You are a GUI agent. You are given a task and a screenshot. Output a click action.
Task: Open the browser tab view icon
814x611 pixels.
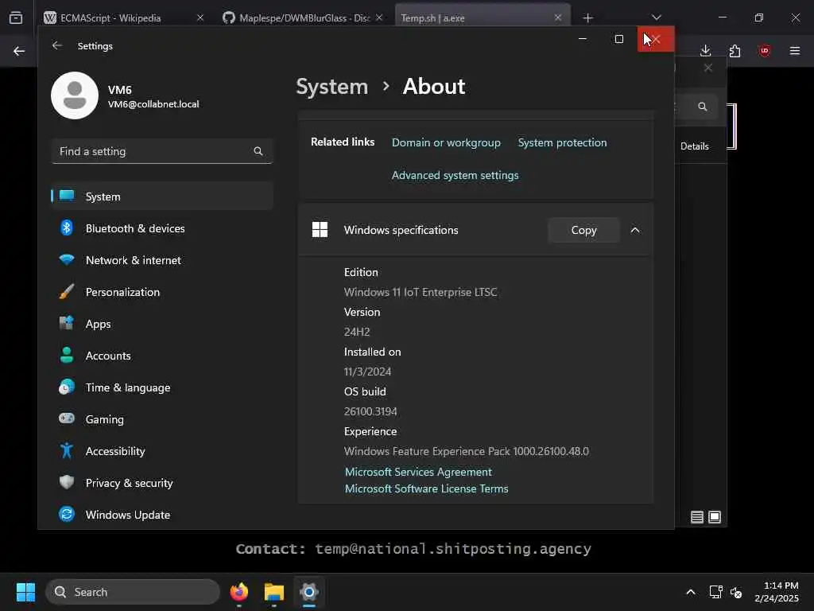tap(16, 18)
